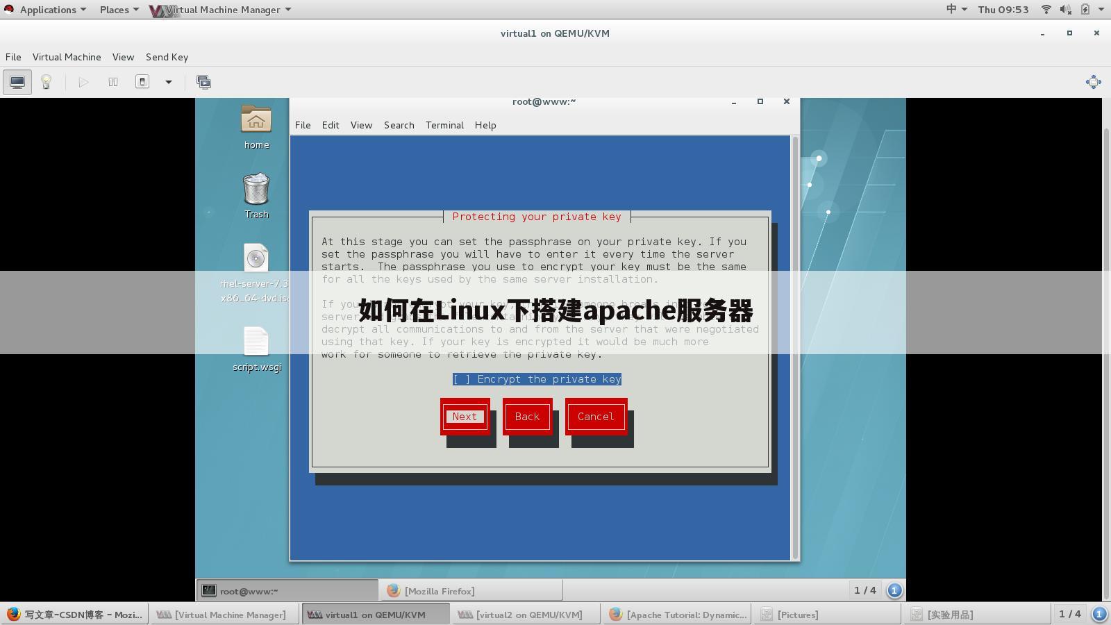Open the terminal Edit menu
Viewport: 1111px width, 625px height.
pyautogui.click(x=331, y=125)
